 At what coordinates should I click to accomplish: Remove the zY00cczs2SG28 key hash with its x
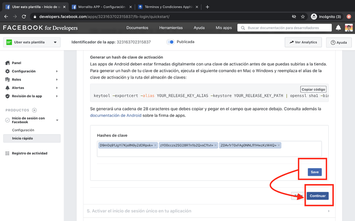pyautogui.click(x=216, y=145)
